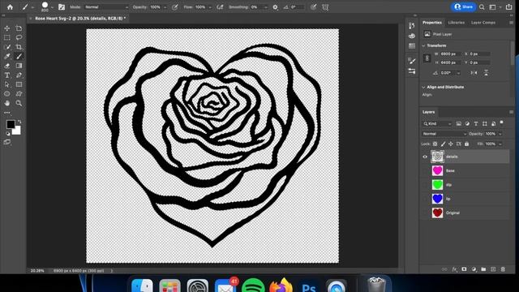Viewport: 519px width, 292px height.
Task: Open the Brush Preset picker
Action: (52, 7)
